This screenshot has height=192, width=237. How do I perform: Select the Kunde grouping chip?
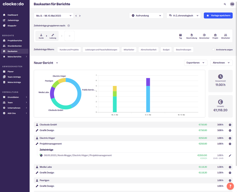click(41, 36)
